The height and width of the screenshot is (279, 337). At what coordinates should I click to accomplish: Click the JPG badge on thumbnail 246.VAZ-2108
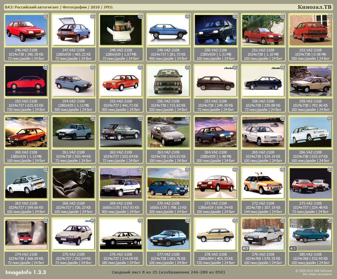[x=45, y=16]
